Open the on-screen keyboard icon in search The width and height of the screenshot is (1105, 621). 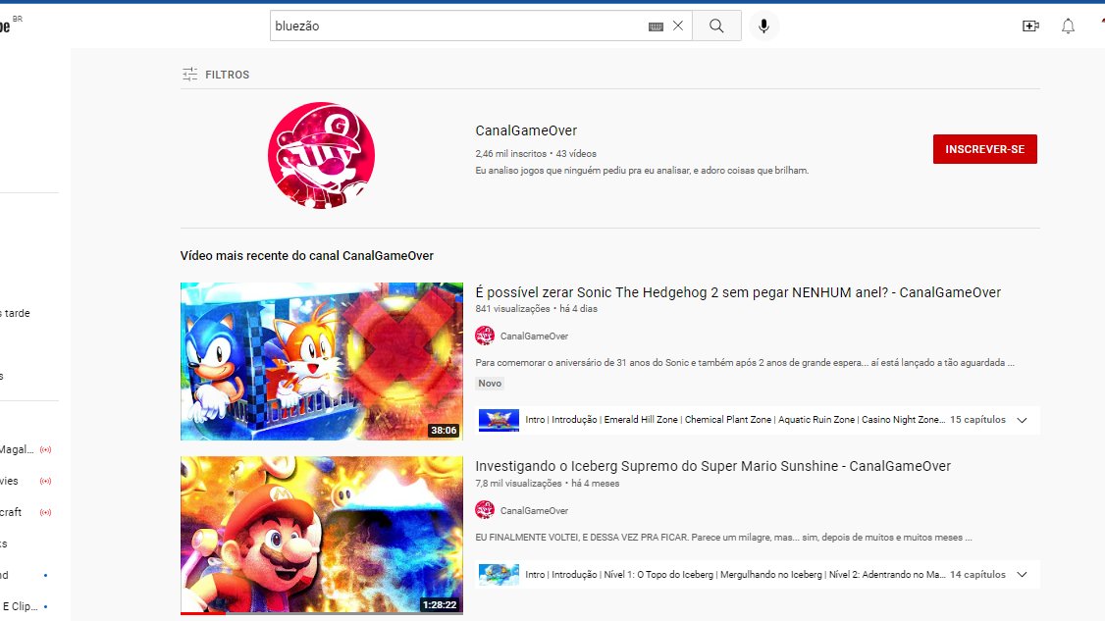656,26
